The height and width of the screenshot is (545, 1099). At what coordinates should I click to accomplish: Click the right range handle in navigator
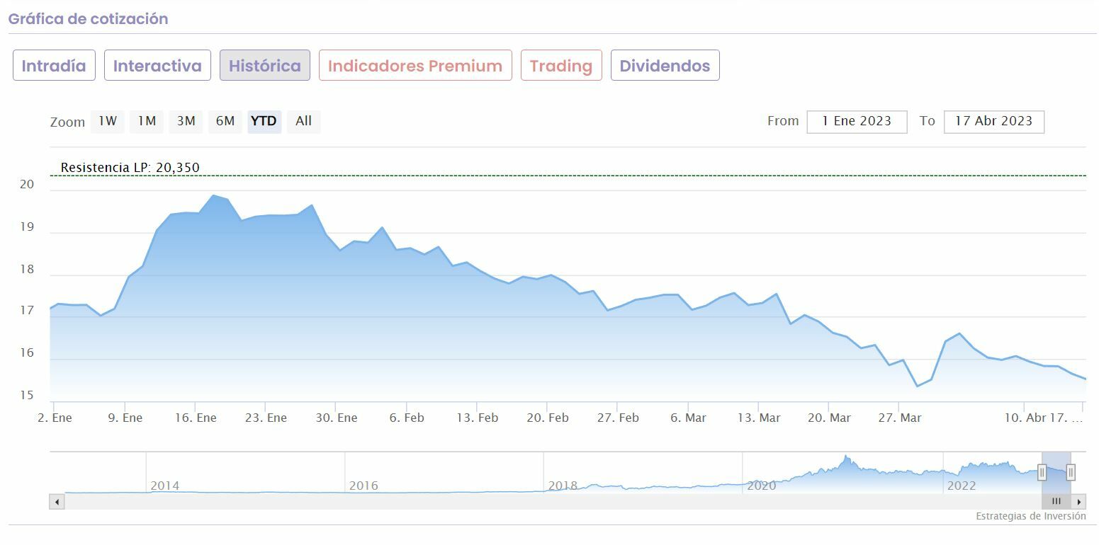(x=1071, y=472)
